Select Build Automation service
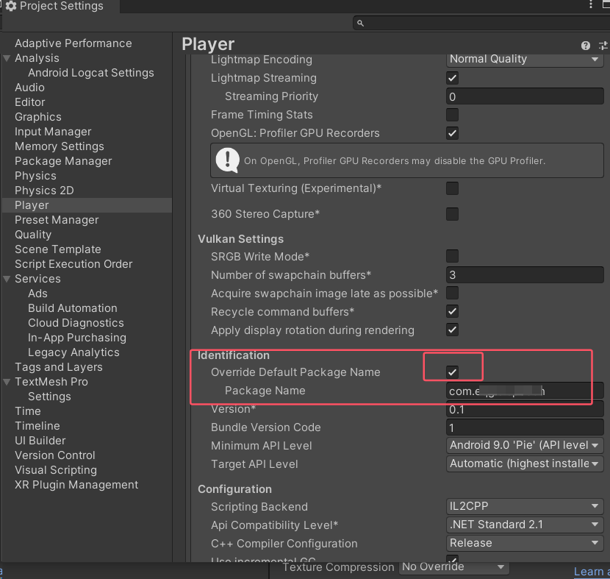The height and width of the screenshot is (579, 610). (x=72, y=308)
